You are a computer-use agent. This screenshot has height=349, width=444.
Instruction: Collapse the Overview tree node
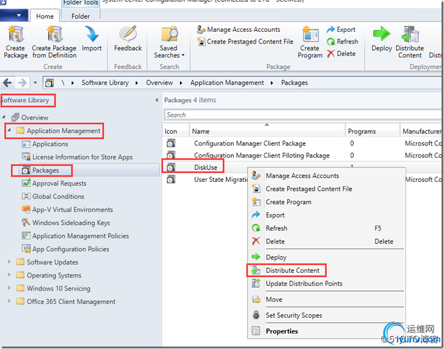pyautogui.click(x=4, y=117)
